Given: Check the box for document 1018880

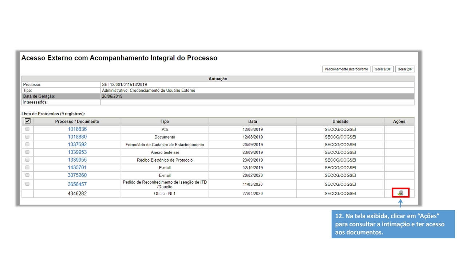Looking at the screenshot, I should pos(27,137).
